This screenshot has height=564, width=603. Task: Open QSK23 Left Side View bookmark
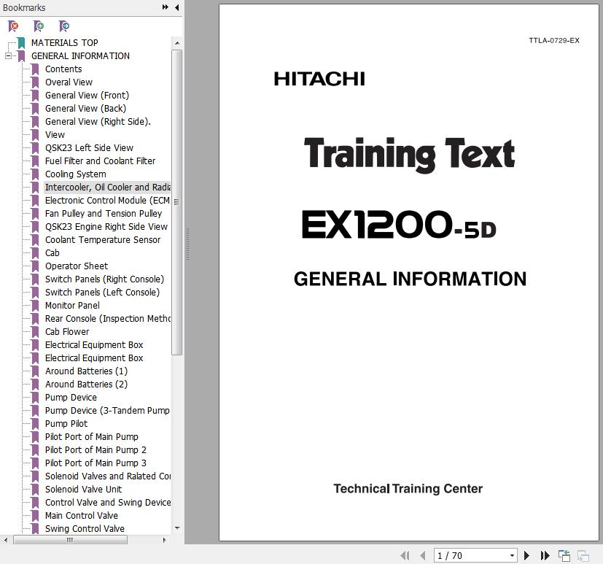point(89,147)
